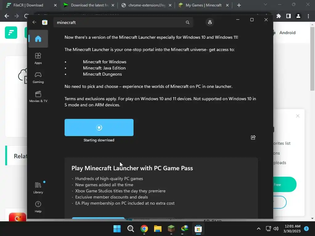
Task: Open Chrome tab search dropdown arrow
Action: (265, 4)
